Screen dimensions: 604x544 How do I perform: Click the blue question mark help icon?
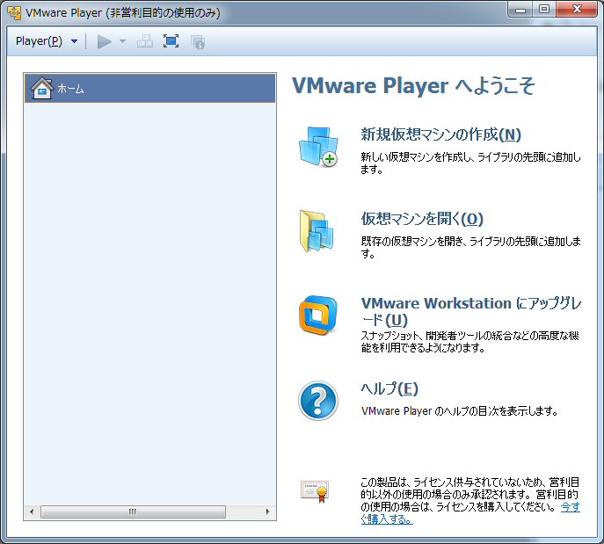point(318,401)
